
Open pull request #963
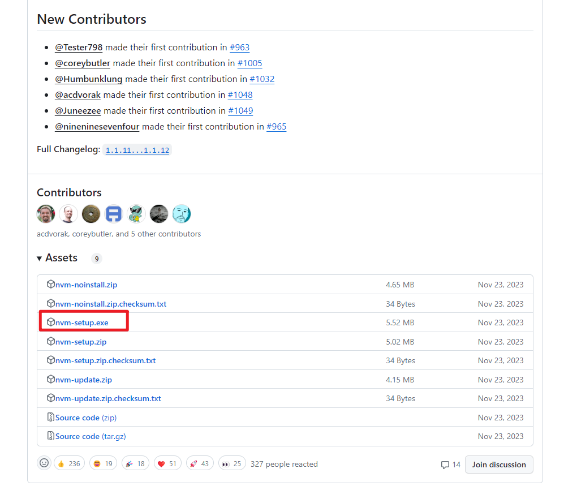(239, 48)
